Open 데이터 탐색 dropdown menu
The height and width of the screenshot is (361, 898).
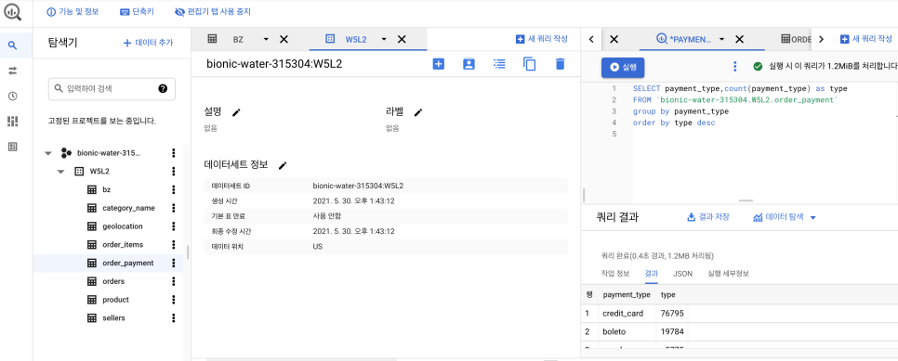pyautogui.click(x=784, y=217)
